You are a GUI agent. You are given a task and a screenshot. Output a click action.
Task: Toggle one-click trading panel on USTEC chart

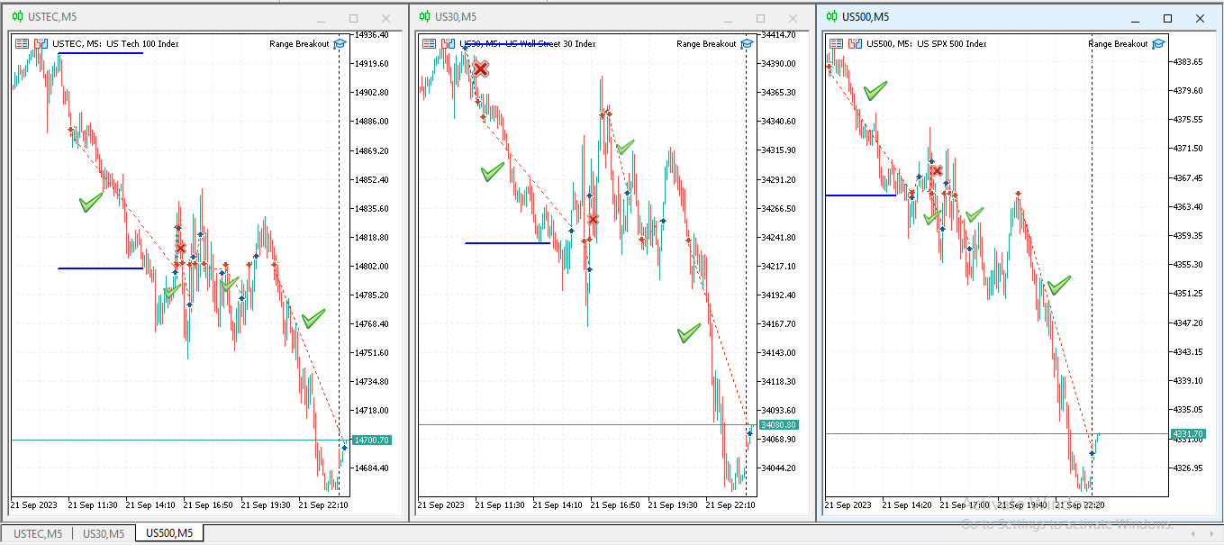[x=23, y=43]
